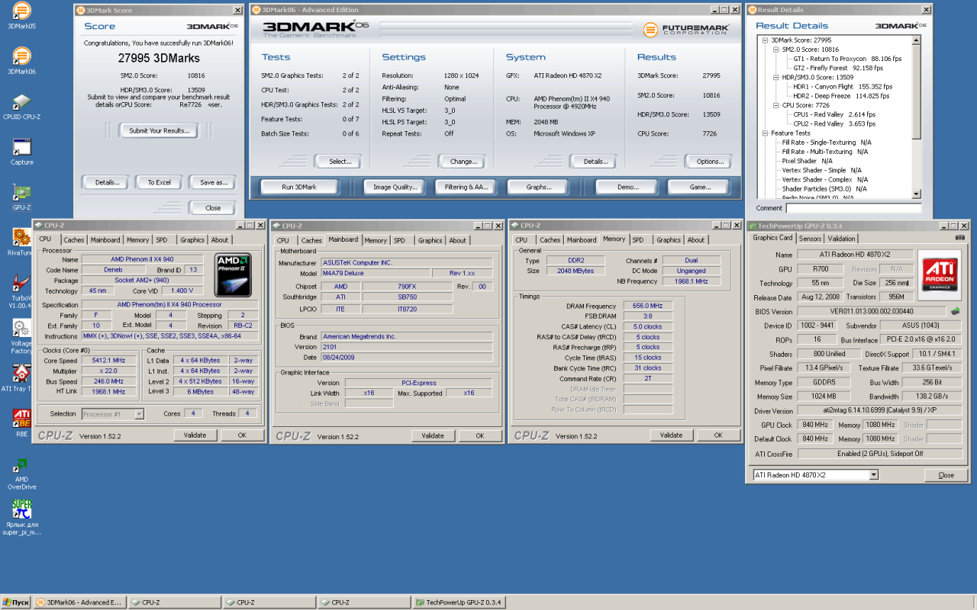Collapse the 3DMark Score tree node
977x610 pixels.
click(x=766, y=40)
